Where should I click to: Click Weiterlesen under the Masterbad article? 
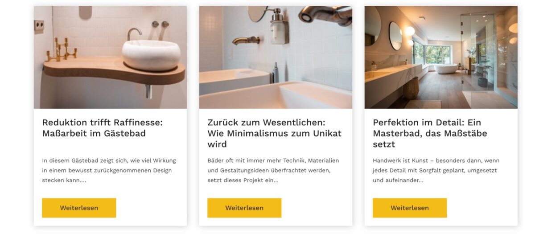(x=410, y=208)
